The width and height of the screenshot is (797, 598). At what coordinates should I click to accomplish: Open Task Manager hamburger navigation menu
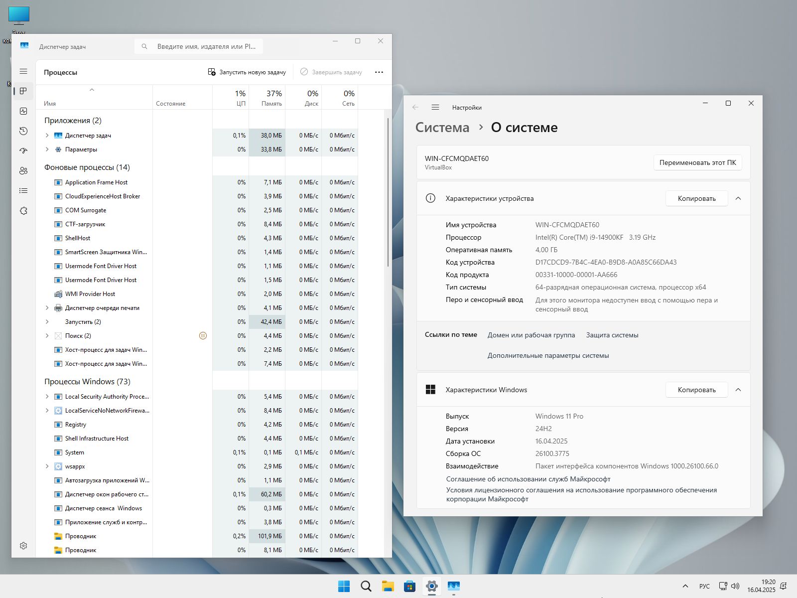tap(23, 72)
